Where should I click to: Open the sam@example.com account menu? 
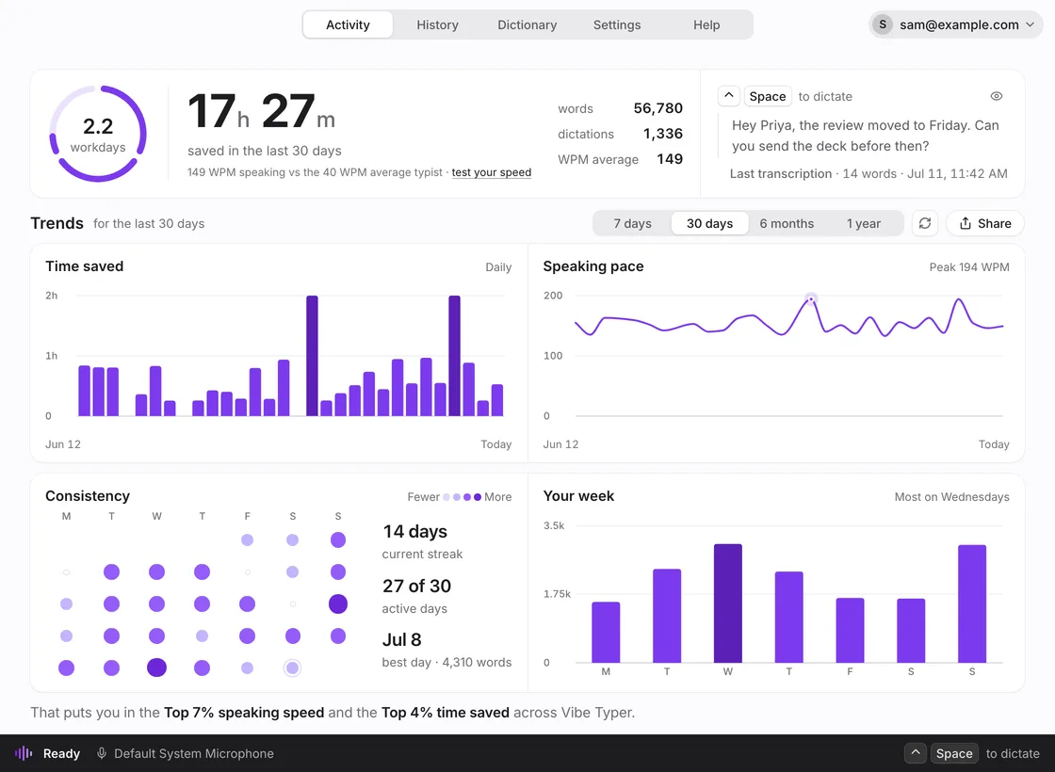coord(956,24)
